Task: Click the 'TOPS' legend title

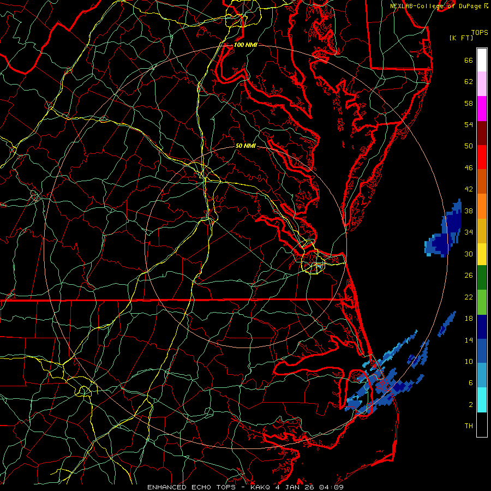Action: click(480, 32)
